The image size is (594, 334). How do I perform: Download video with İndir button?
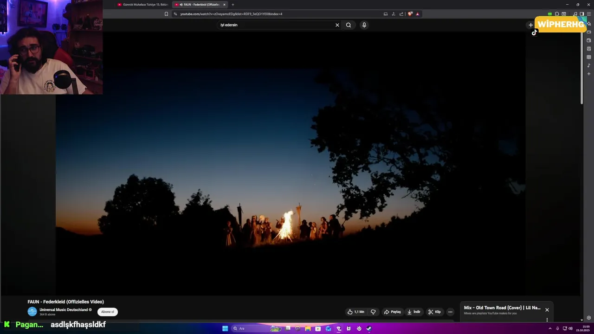click(414, 312)
